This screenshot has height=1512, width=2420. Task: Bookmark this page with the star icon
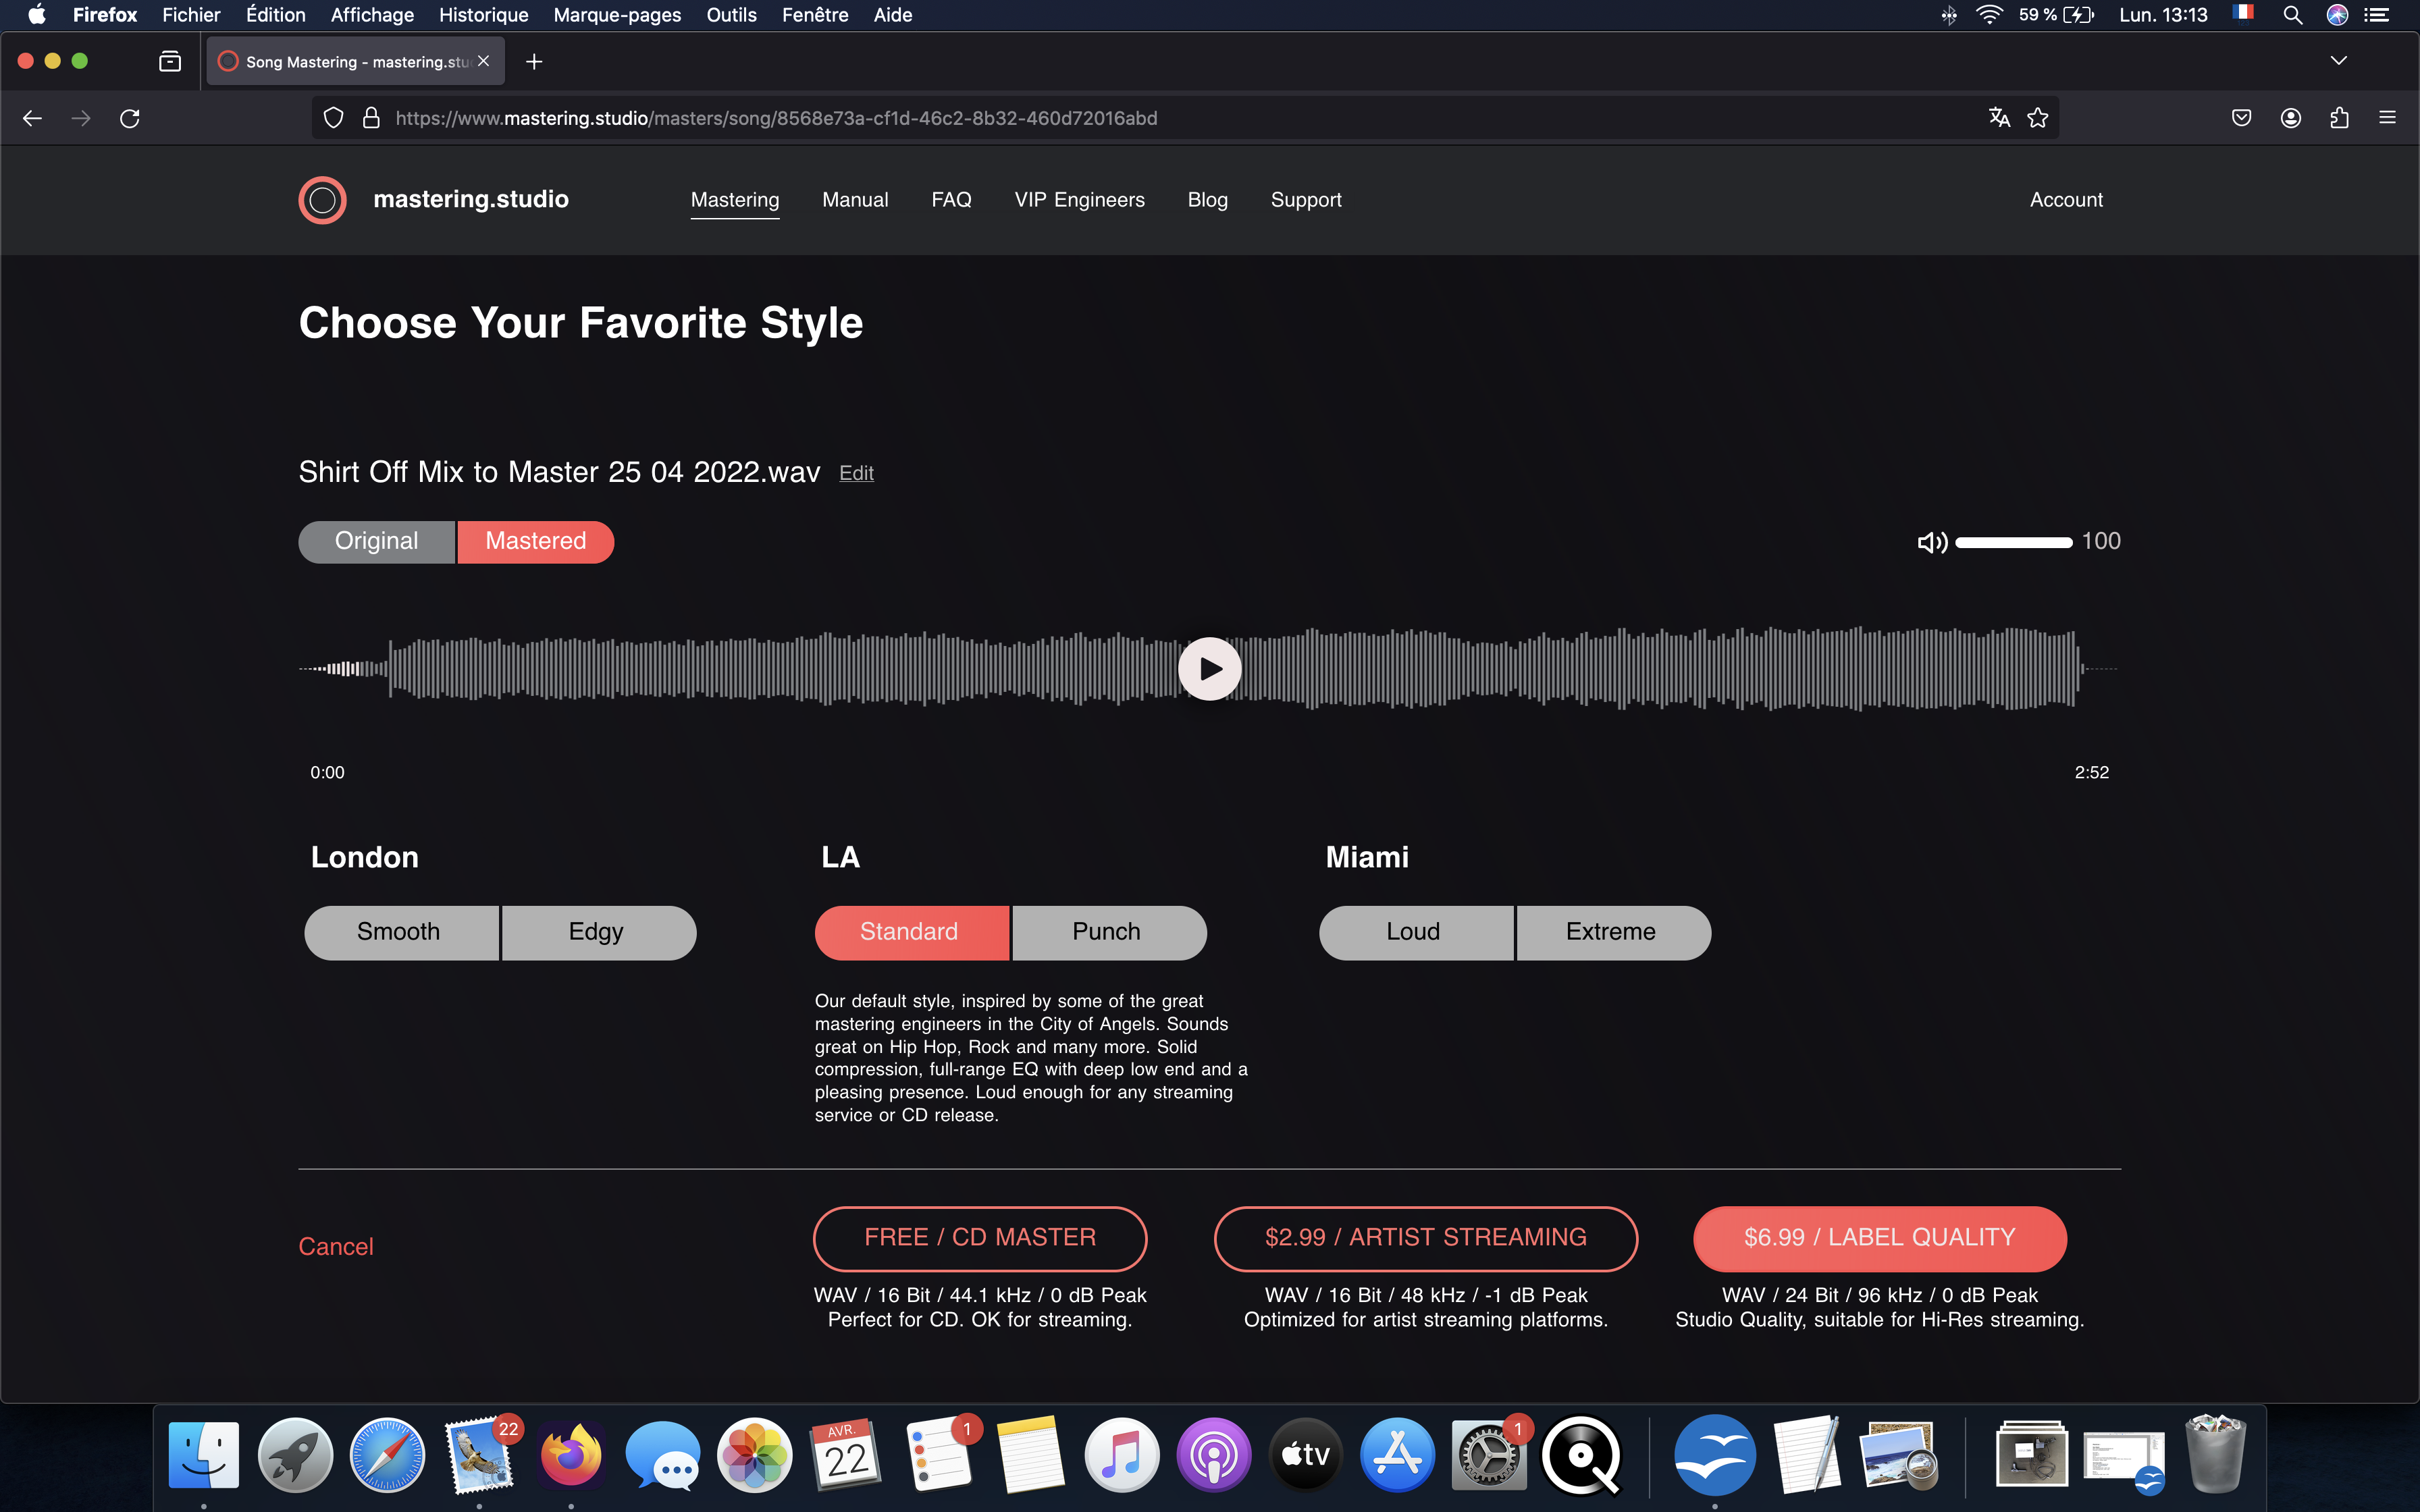coord(2037,118)
